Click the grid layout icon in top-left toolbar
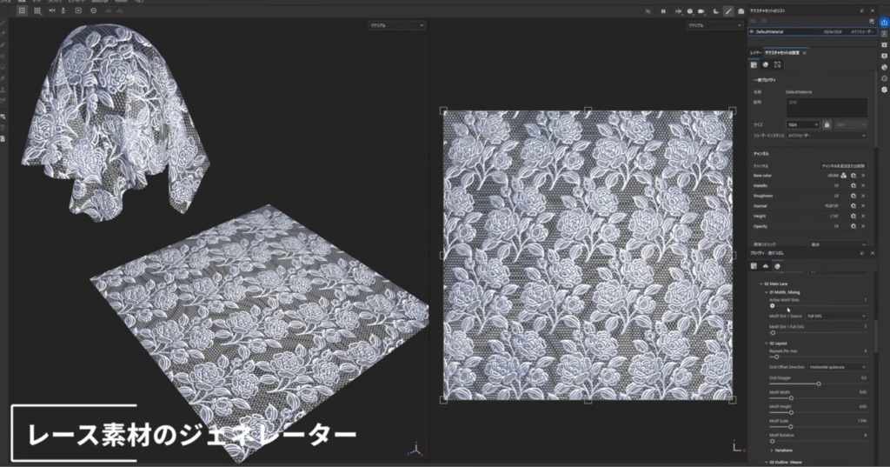 (x=37, y=10)
